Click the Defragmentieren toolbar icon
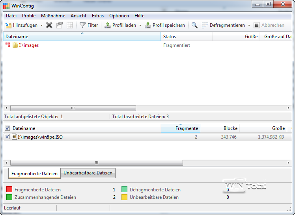The image size is (295, 215). click(205, 25)
